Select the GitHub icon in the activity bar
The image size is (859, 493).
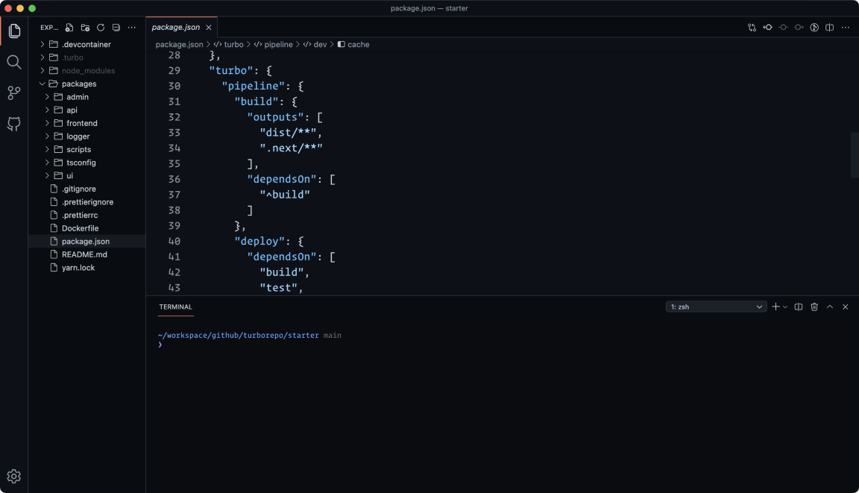coord(13,124)
